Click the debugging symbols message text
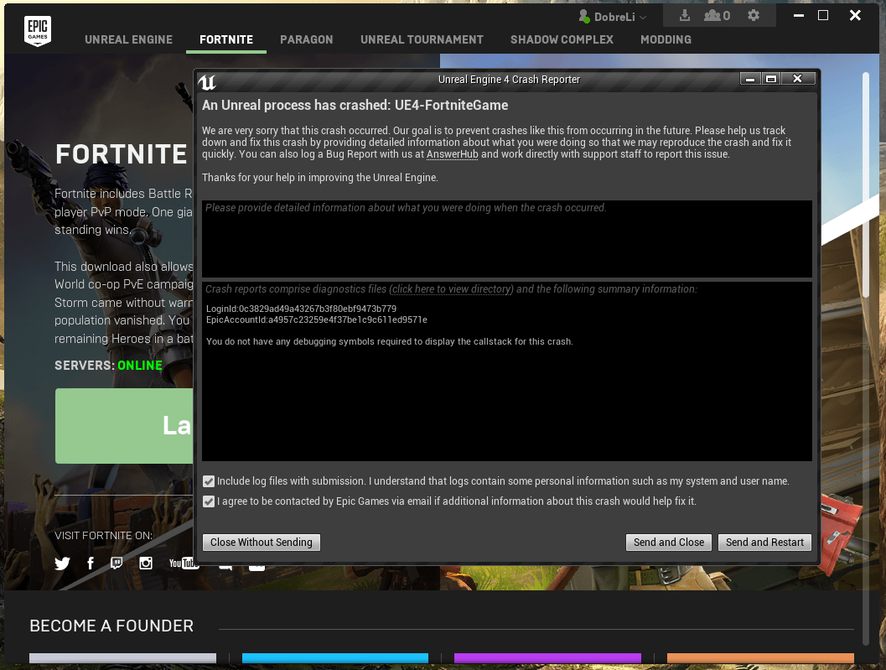The height and width of the screenshot is (670, 886). pos(389,341)
